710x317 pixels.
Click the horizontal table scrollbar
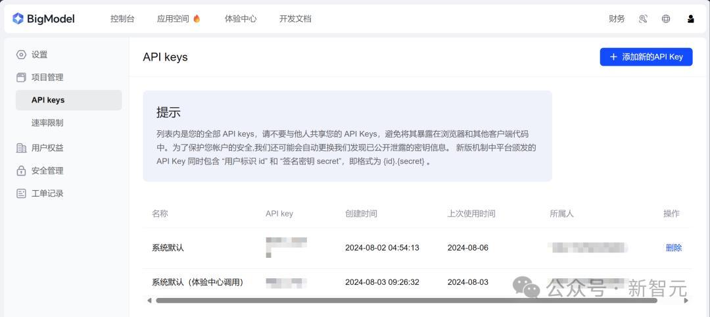(407, 301)
